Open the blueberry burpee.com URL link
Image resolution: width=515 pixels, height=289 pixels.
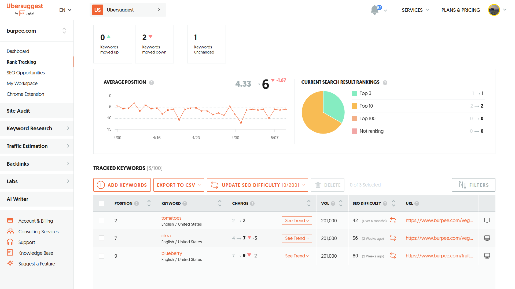click(x=439, y=256)
